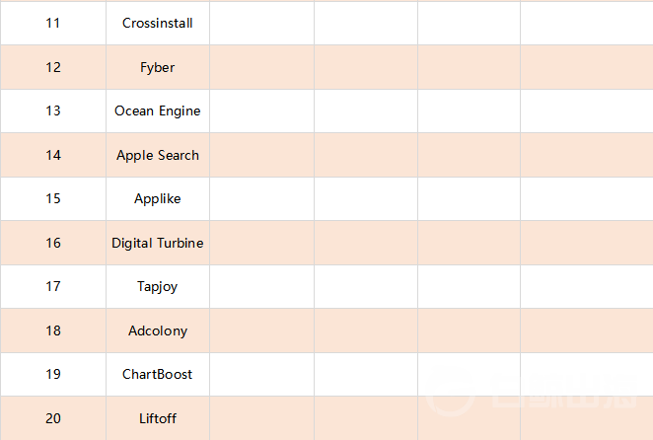Screen dimensions: 653x440
Task: Click the Crossinstall name cell
Action: [x=158, y=23]
